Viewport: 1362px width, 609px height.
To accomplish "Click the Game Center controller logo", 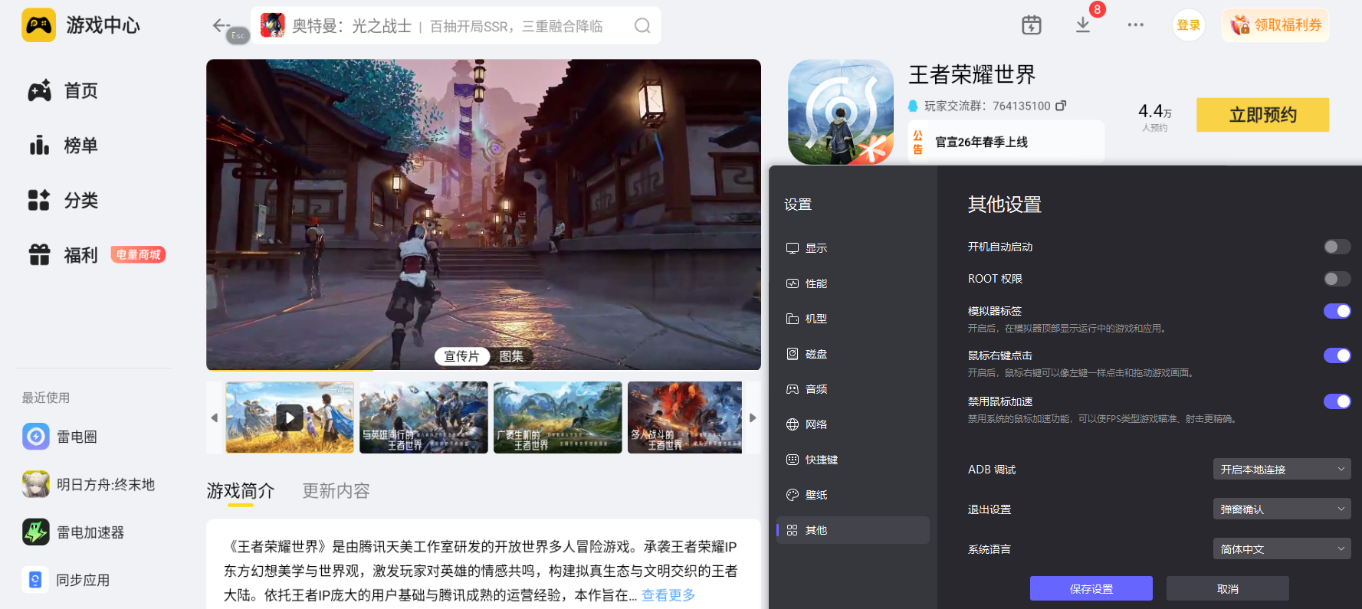I will 38,25.
